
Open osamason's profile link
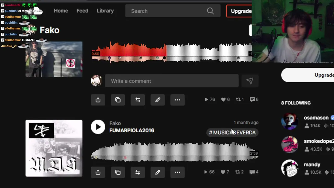316,118
